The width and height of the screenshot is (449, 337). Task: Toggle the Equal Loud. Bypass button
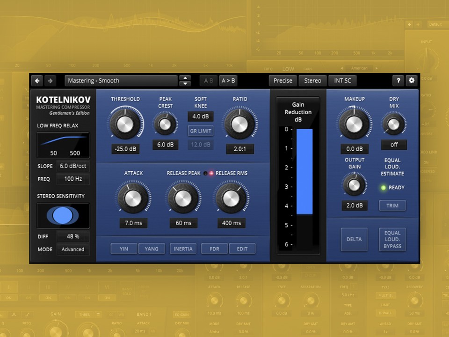(x=392, y=239)
